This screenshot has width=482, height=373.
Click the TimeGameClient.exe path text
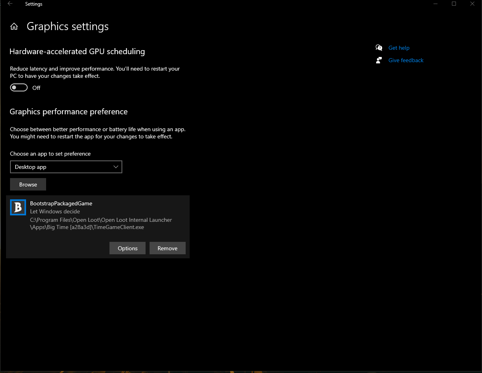tap(101, 223)
